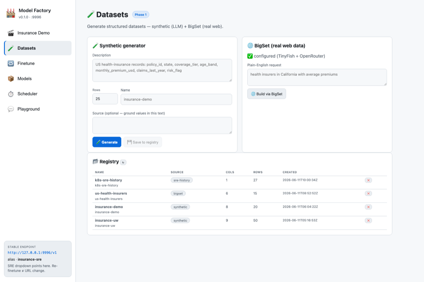Click timestamp 2026-06-11T05:16:53Z
This screenshot has width=424, height=282.
tap(300, 220)
